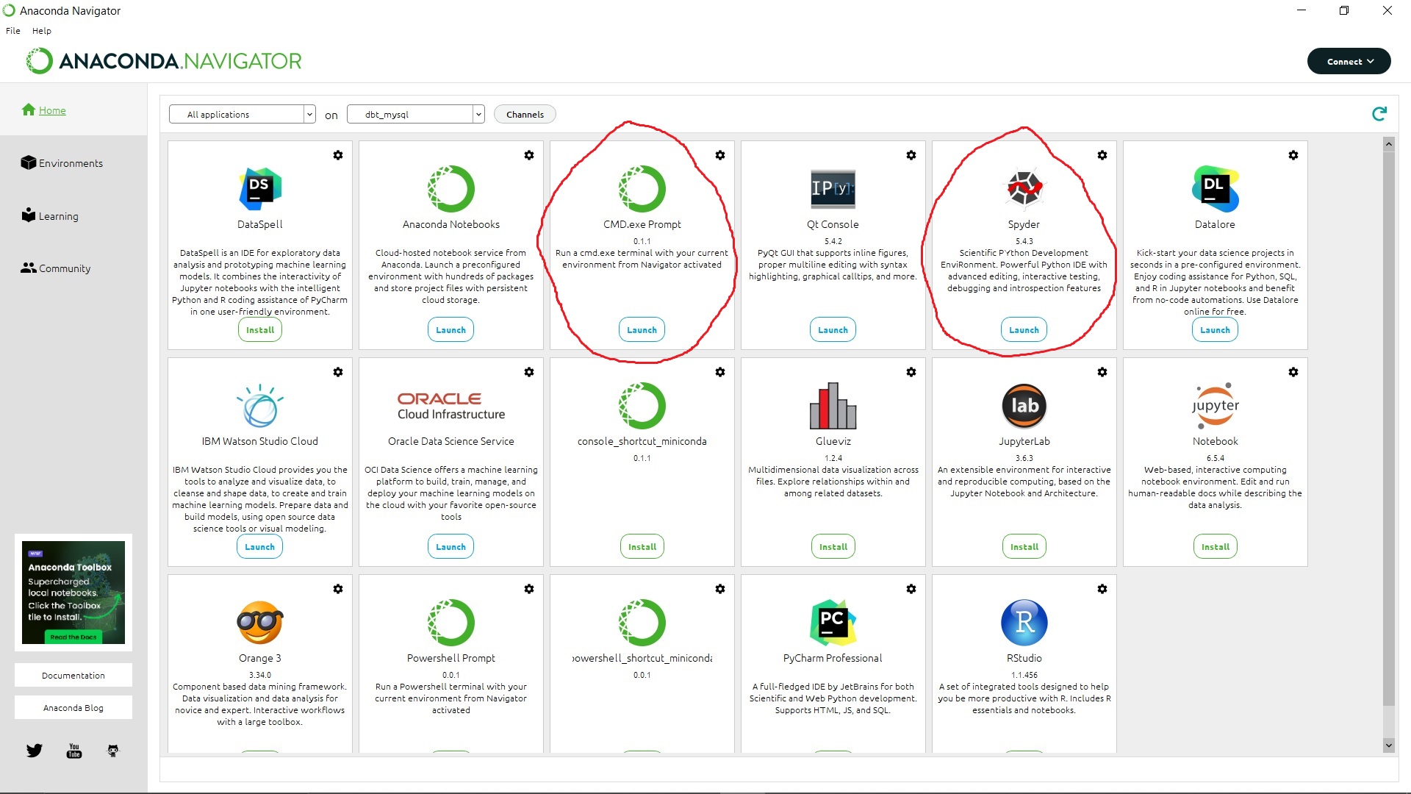Switch to the Environments tab
Image resolution: width=1411 pixels, height=794 pixels.
tap(71, 163)
